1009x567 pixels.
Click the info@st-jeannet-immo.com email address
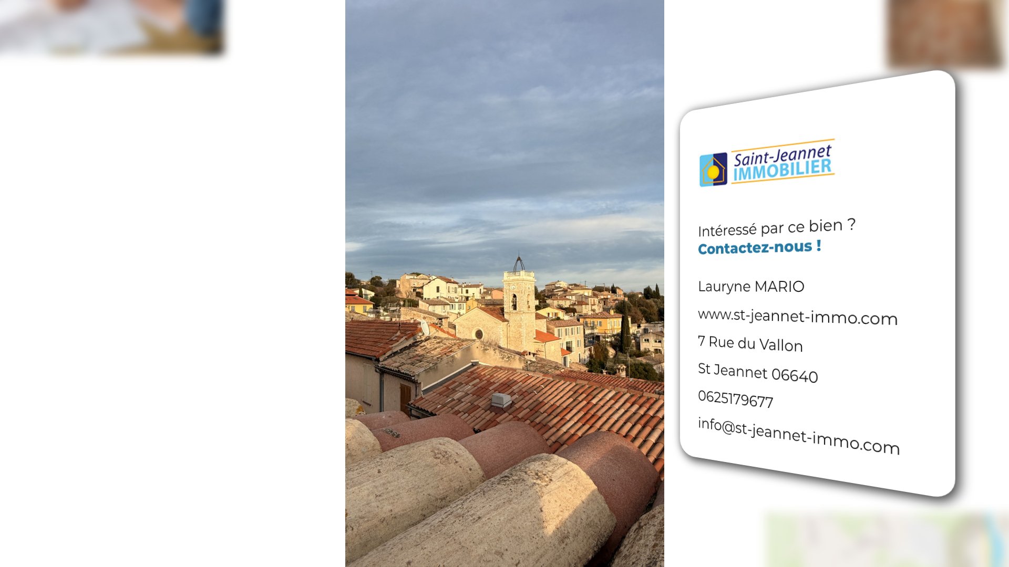798,436
